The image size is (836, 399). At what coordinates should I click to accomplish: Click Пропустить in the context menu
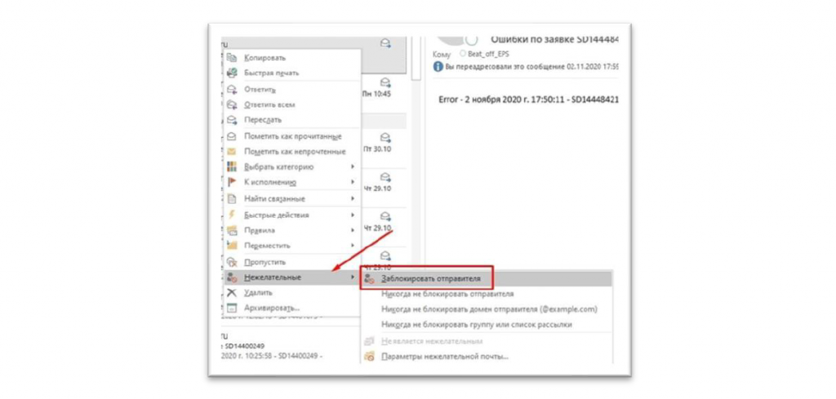click(265, 262)
